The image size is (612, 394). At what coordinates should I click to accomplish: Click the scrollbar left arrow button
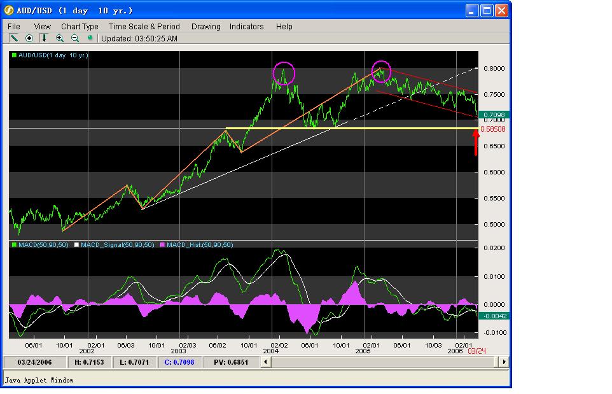(266, 362)
